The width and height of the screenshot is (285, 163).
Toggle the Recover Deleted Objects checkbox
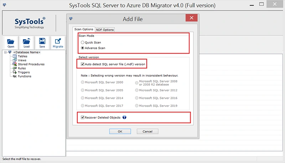coord(83,117)
